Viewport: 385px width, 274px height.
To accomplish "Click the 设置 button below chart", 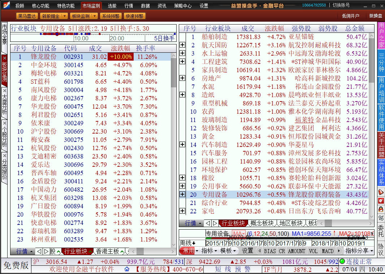I will coord(247,251).
